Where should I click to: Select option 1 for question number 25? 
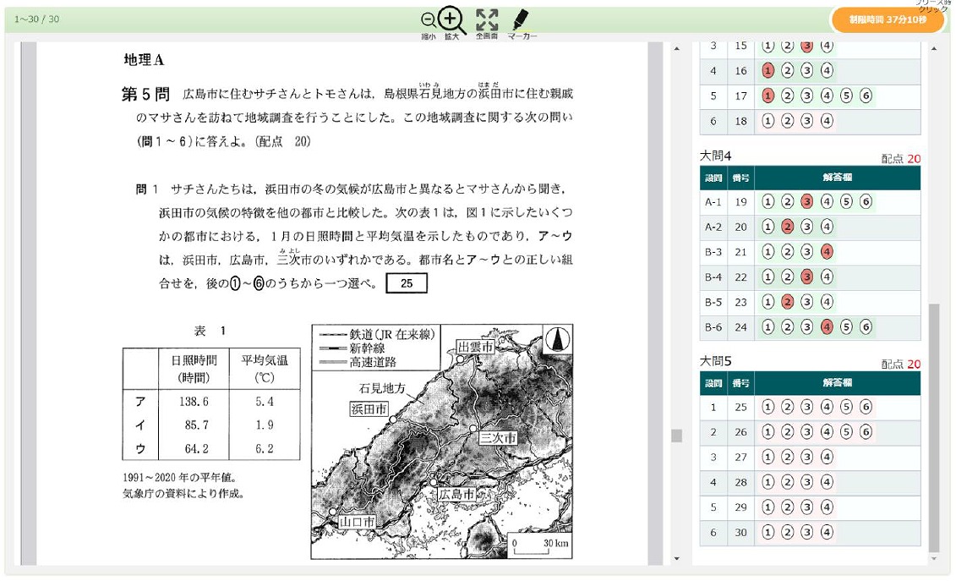tap(768, 407)
